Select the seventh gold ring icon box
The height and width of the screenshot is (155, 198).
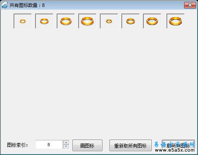[x=152, y=21]
